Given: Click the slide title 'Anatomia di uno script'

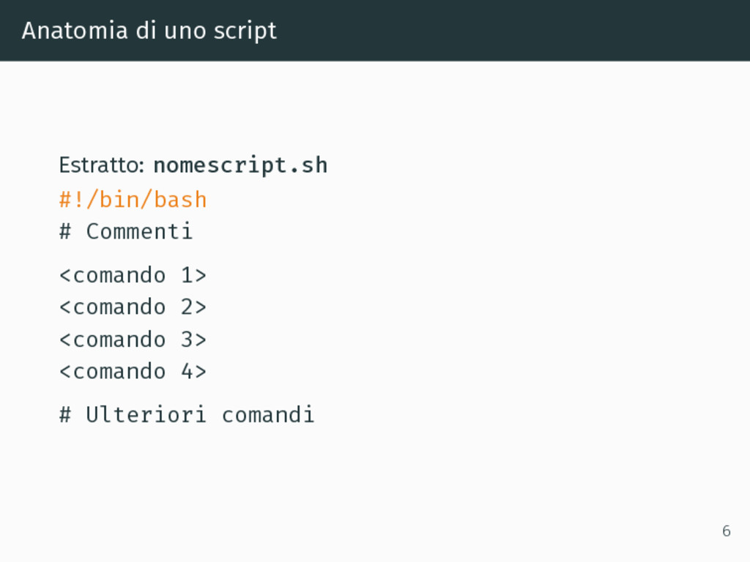Looking at the screenshot, I should (149, 31).
